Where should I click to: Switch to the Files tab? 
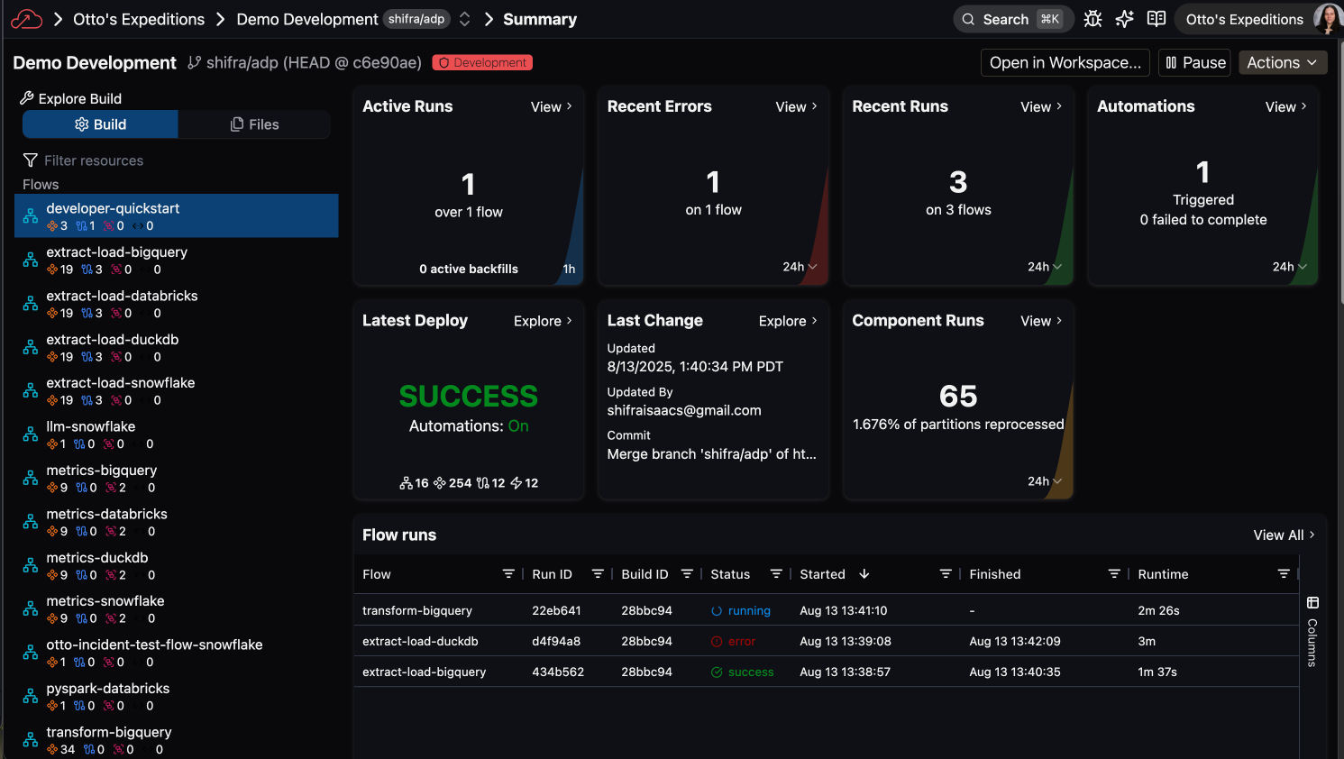pyautogui.click(x=254, y=124)
